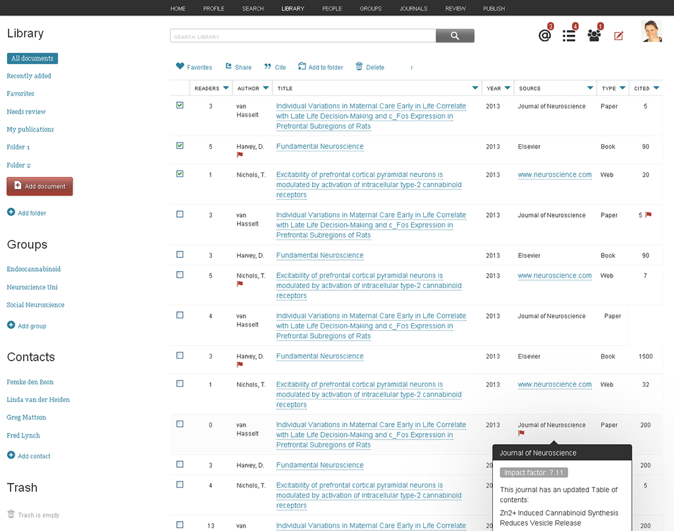Click the Favorites heart icon
Image resolution: width=674 pixels, height=531 pixels.
(x=180, y=66)
